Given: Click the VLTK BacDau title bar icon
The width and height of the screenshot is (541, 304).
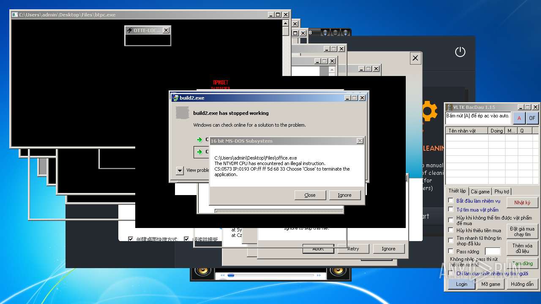Looking at the screenshot, I should click(449, 107).
